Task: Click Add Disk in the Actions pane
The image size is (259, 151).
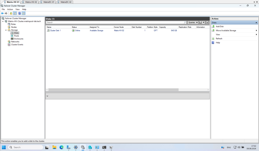Action: coord(220,26)
